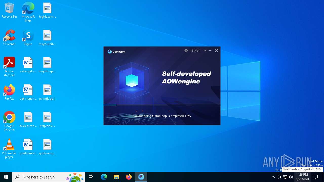
Task: Launch Microsoft Edge from the taskbar
Action: [104, 177]
